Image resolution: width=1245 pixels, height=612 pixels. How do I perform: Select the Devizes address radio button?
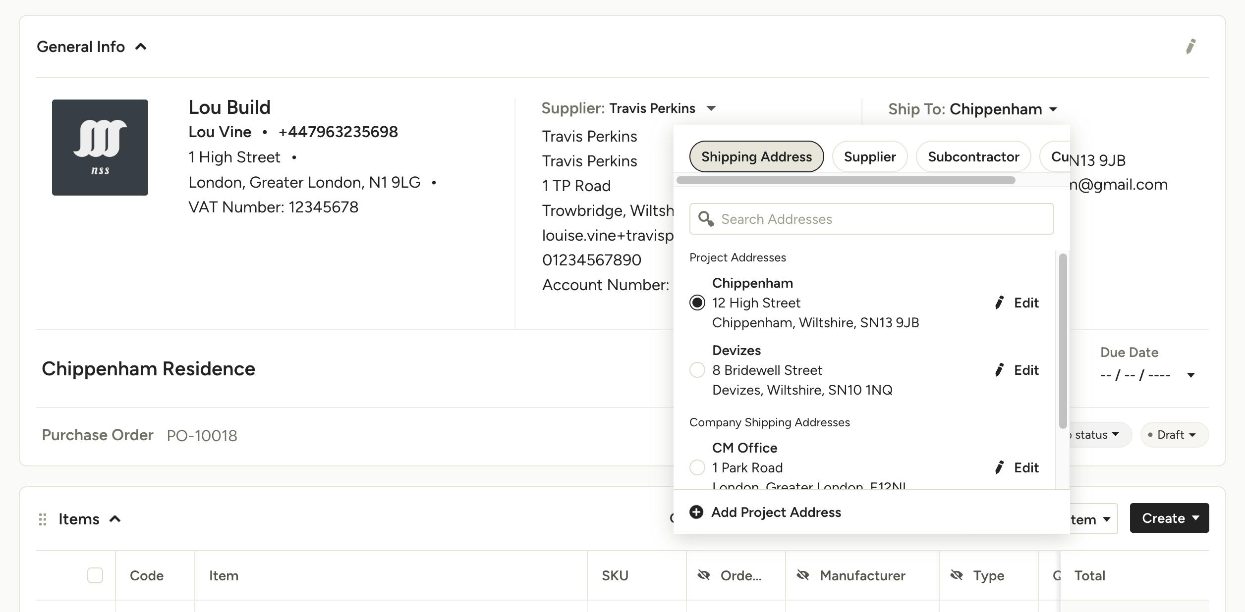(697, 370)
